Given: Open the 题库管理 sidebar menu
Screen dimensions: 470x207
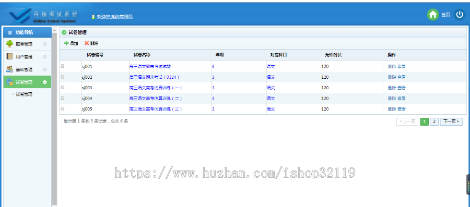Looking at the screenshot, I should pos(27,44).
